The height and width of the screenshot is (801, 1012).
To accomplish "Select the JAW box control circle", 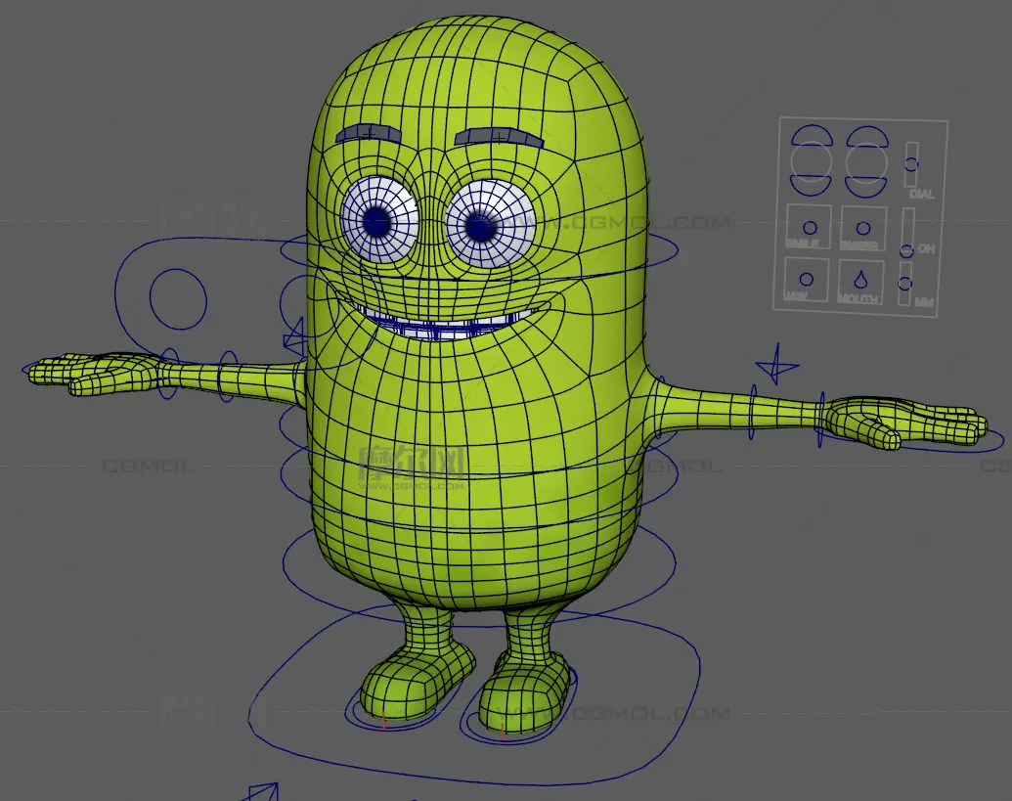I will tap(806, 279).
